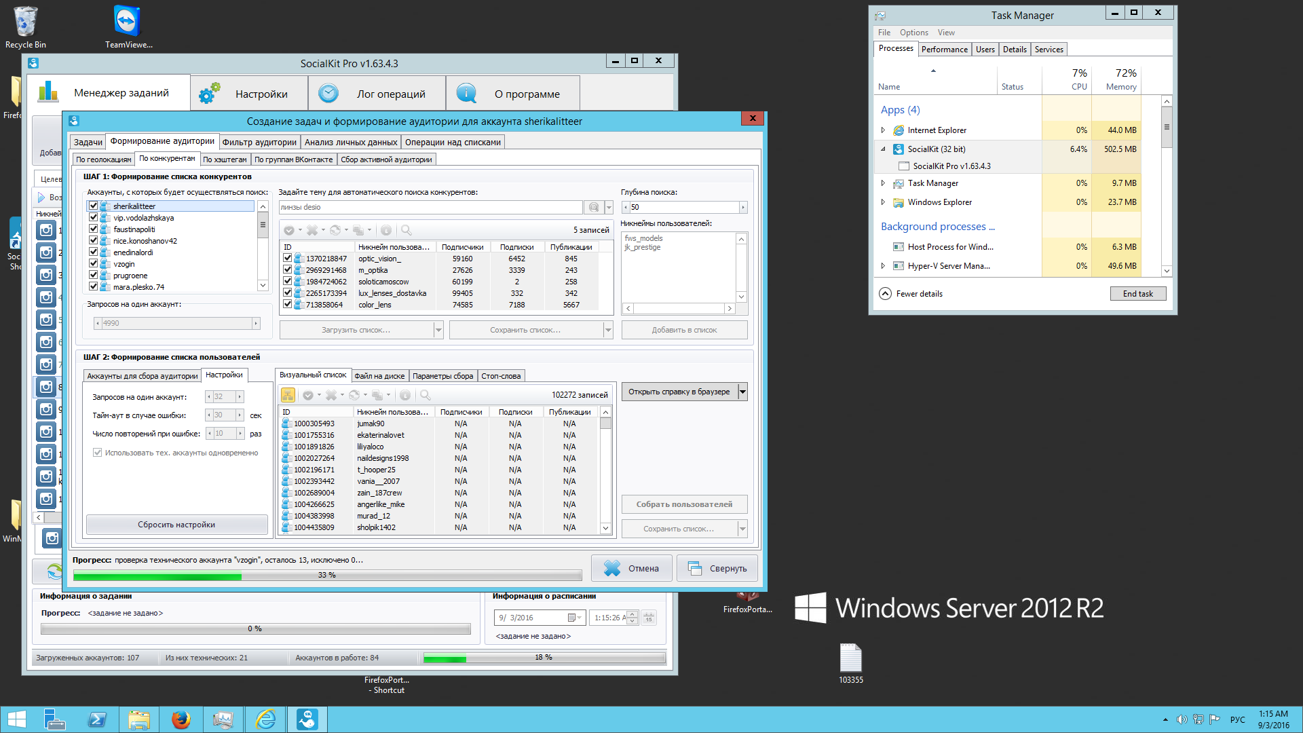Click the copy icon in the user list toolbar
Screen dimensions: 1303x733
tap(377, 395)
